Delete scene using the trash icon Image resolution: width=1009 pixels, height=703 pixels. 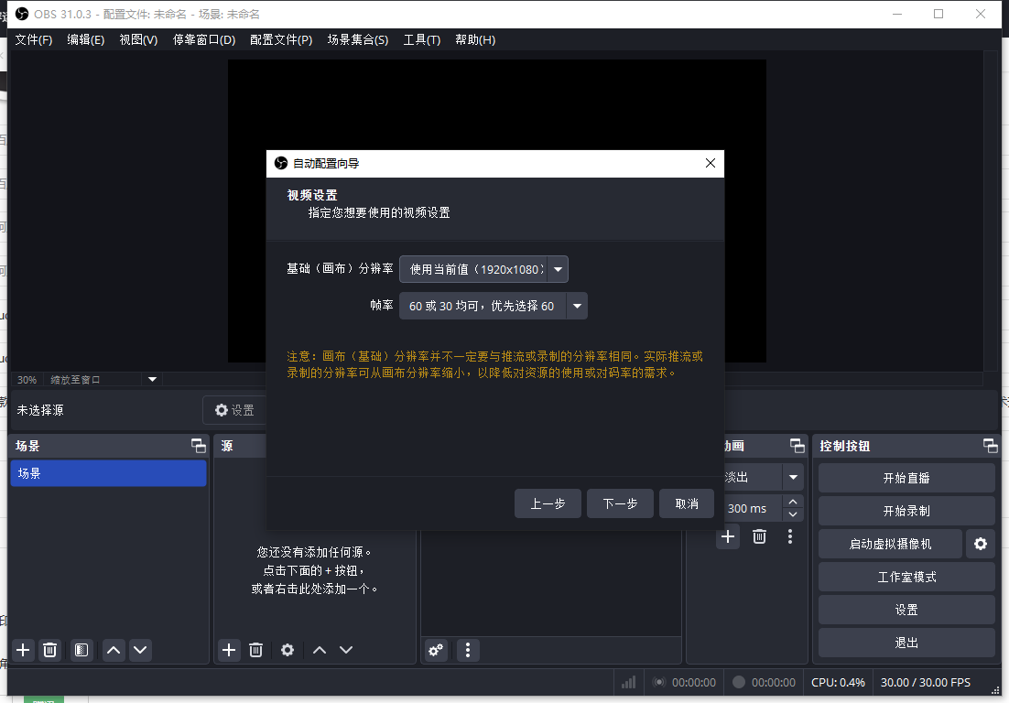coord(49,650)
